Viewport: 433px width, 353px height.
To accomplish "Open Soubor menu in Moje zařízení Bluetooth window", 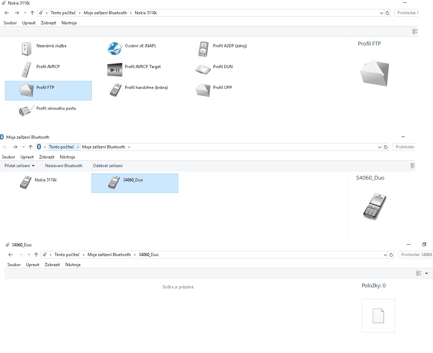I will [x=8, y=157].
